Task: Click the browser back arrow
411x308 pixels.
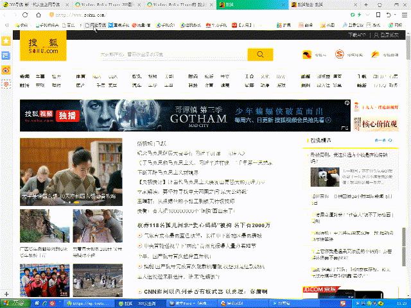Action: click(x=4, y=15)
